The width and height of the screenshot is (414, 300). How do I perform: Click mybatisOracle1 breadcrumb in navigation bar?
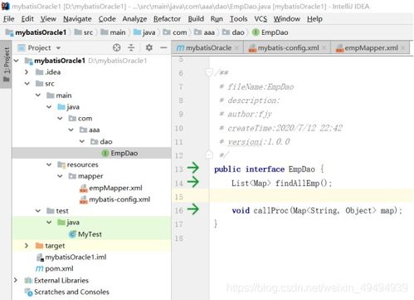[37, 32]
